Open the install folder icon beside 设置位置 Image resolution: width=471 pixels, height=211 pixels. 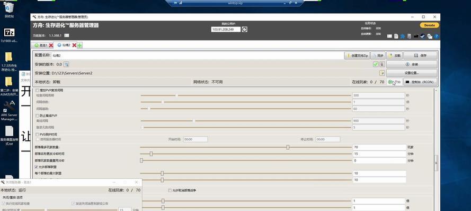[x=382, y=73]
